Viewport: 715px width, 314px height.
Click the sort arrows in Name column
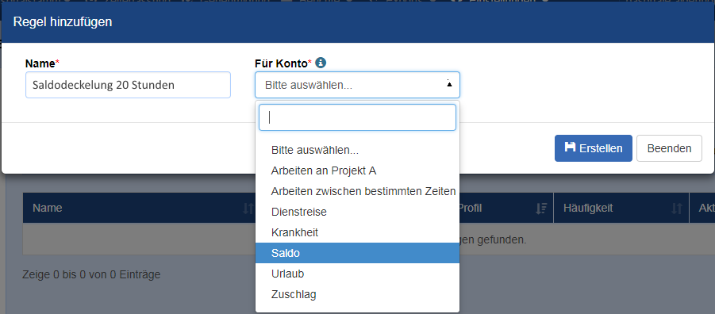point(248,209)
